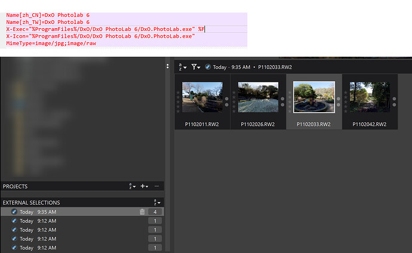Click the file name label P1102011.RW2
The image size is (412, 253).
(x=202, y=124)
